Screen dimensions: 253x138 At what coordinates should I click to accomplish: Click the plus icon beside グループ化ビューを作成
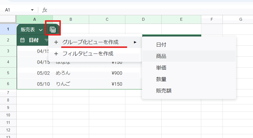pos(56,42)
